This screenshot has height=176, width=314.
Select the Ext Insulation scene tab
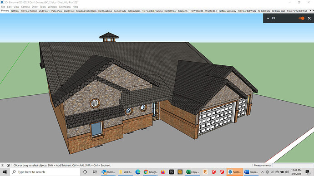(x=134, y=11)
